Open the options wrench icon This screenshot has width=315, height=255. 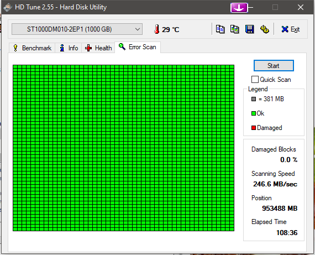point(264,29)
